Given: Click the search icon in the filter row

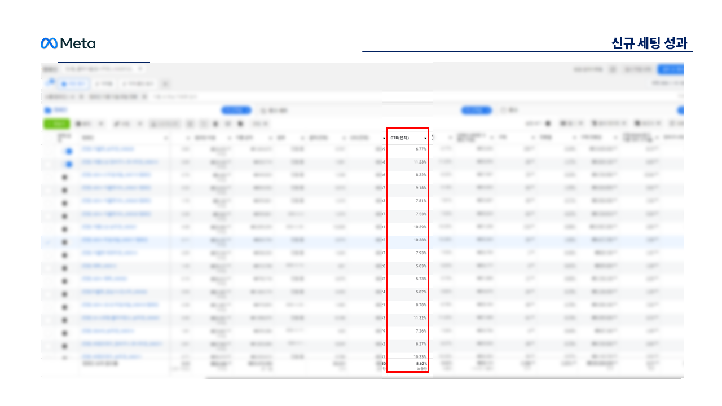Looking at the screenshot, I should tap(157, 97).
